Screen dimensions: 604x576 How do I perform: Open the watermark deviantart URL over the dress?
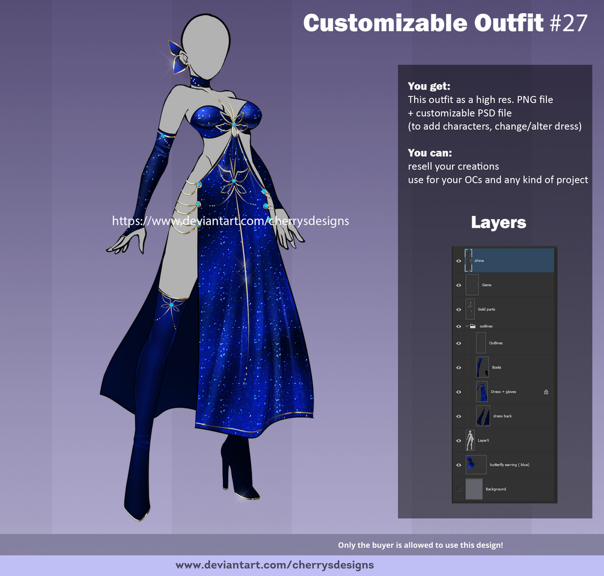point(230,221)
